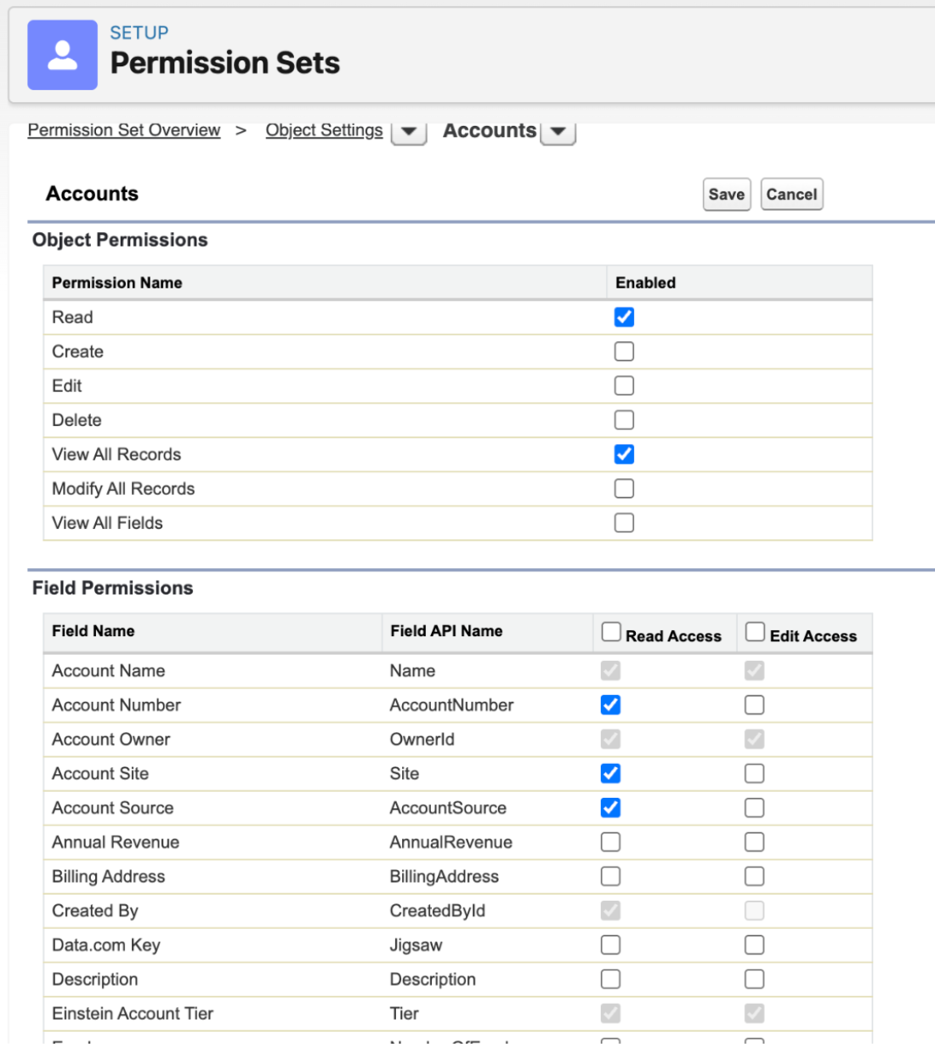Image resolution: width=935 pixels, height=1053 pixels.
Task: Enable the Delete object permission
Action: click(x=623, y=419)
